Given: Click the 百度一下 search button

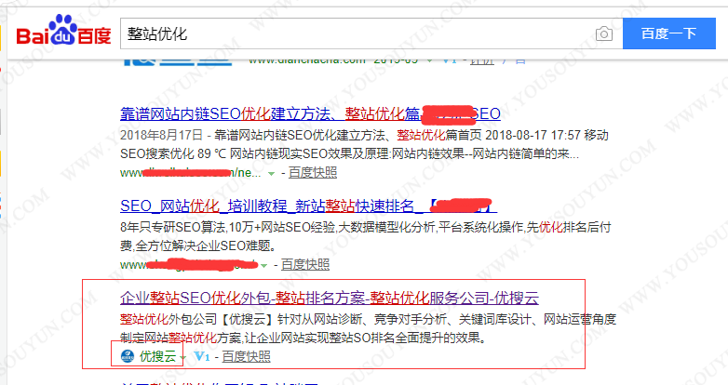Looking at the screenshot, I should click(x=669, y=33).
